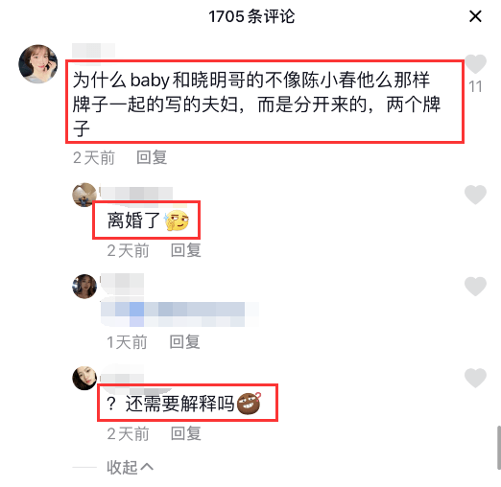Reply to '还需要解释吗' comment
This screenshot has width=501, height=487.
pyautogui.click(x=186, y=433)
